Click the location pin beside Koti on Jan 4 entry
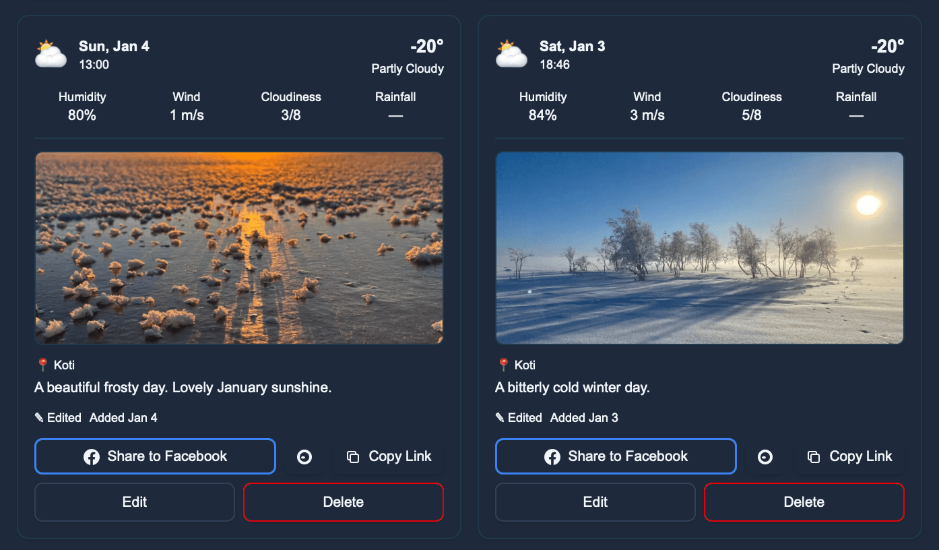This screenshot has width=939, height=550. click(42, 365)
